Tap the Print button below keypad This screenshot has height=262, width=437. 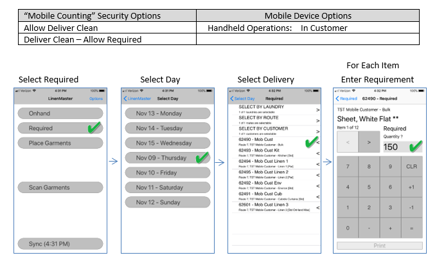[379, 245]
